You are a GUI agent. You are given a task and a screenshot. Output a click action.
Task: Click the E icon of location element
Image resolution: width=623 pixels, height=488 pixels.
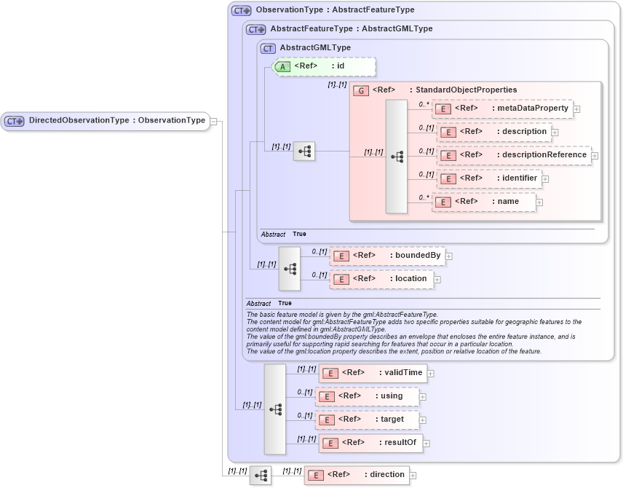pos(341,279)
